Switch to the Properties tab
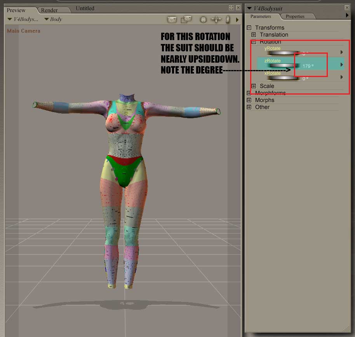The height and width of the screenshot is (337, 355). tap(295, 16)
